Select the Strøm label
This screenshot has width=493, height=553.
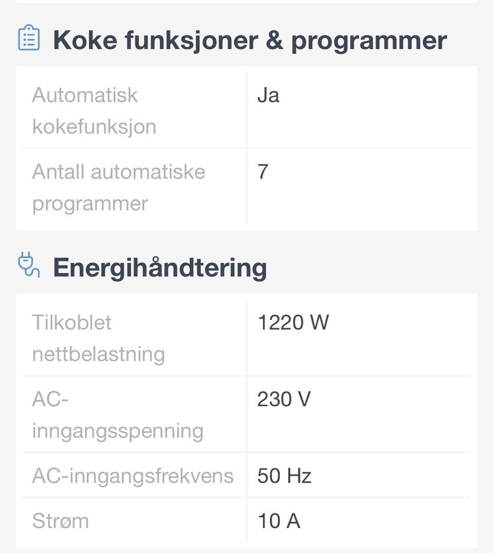[x=60, y=521]
